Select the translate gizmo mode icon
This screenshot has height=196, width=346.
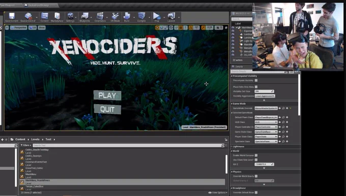coord(157,28)
